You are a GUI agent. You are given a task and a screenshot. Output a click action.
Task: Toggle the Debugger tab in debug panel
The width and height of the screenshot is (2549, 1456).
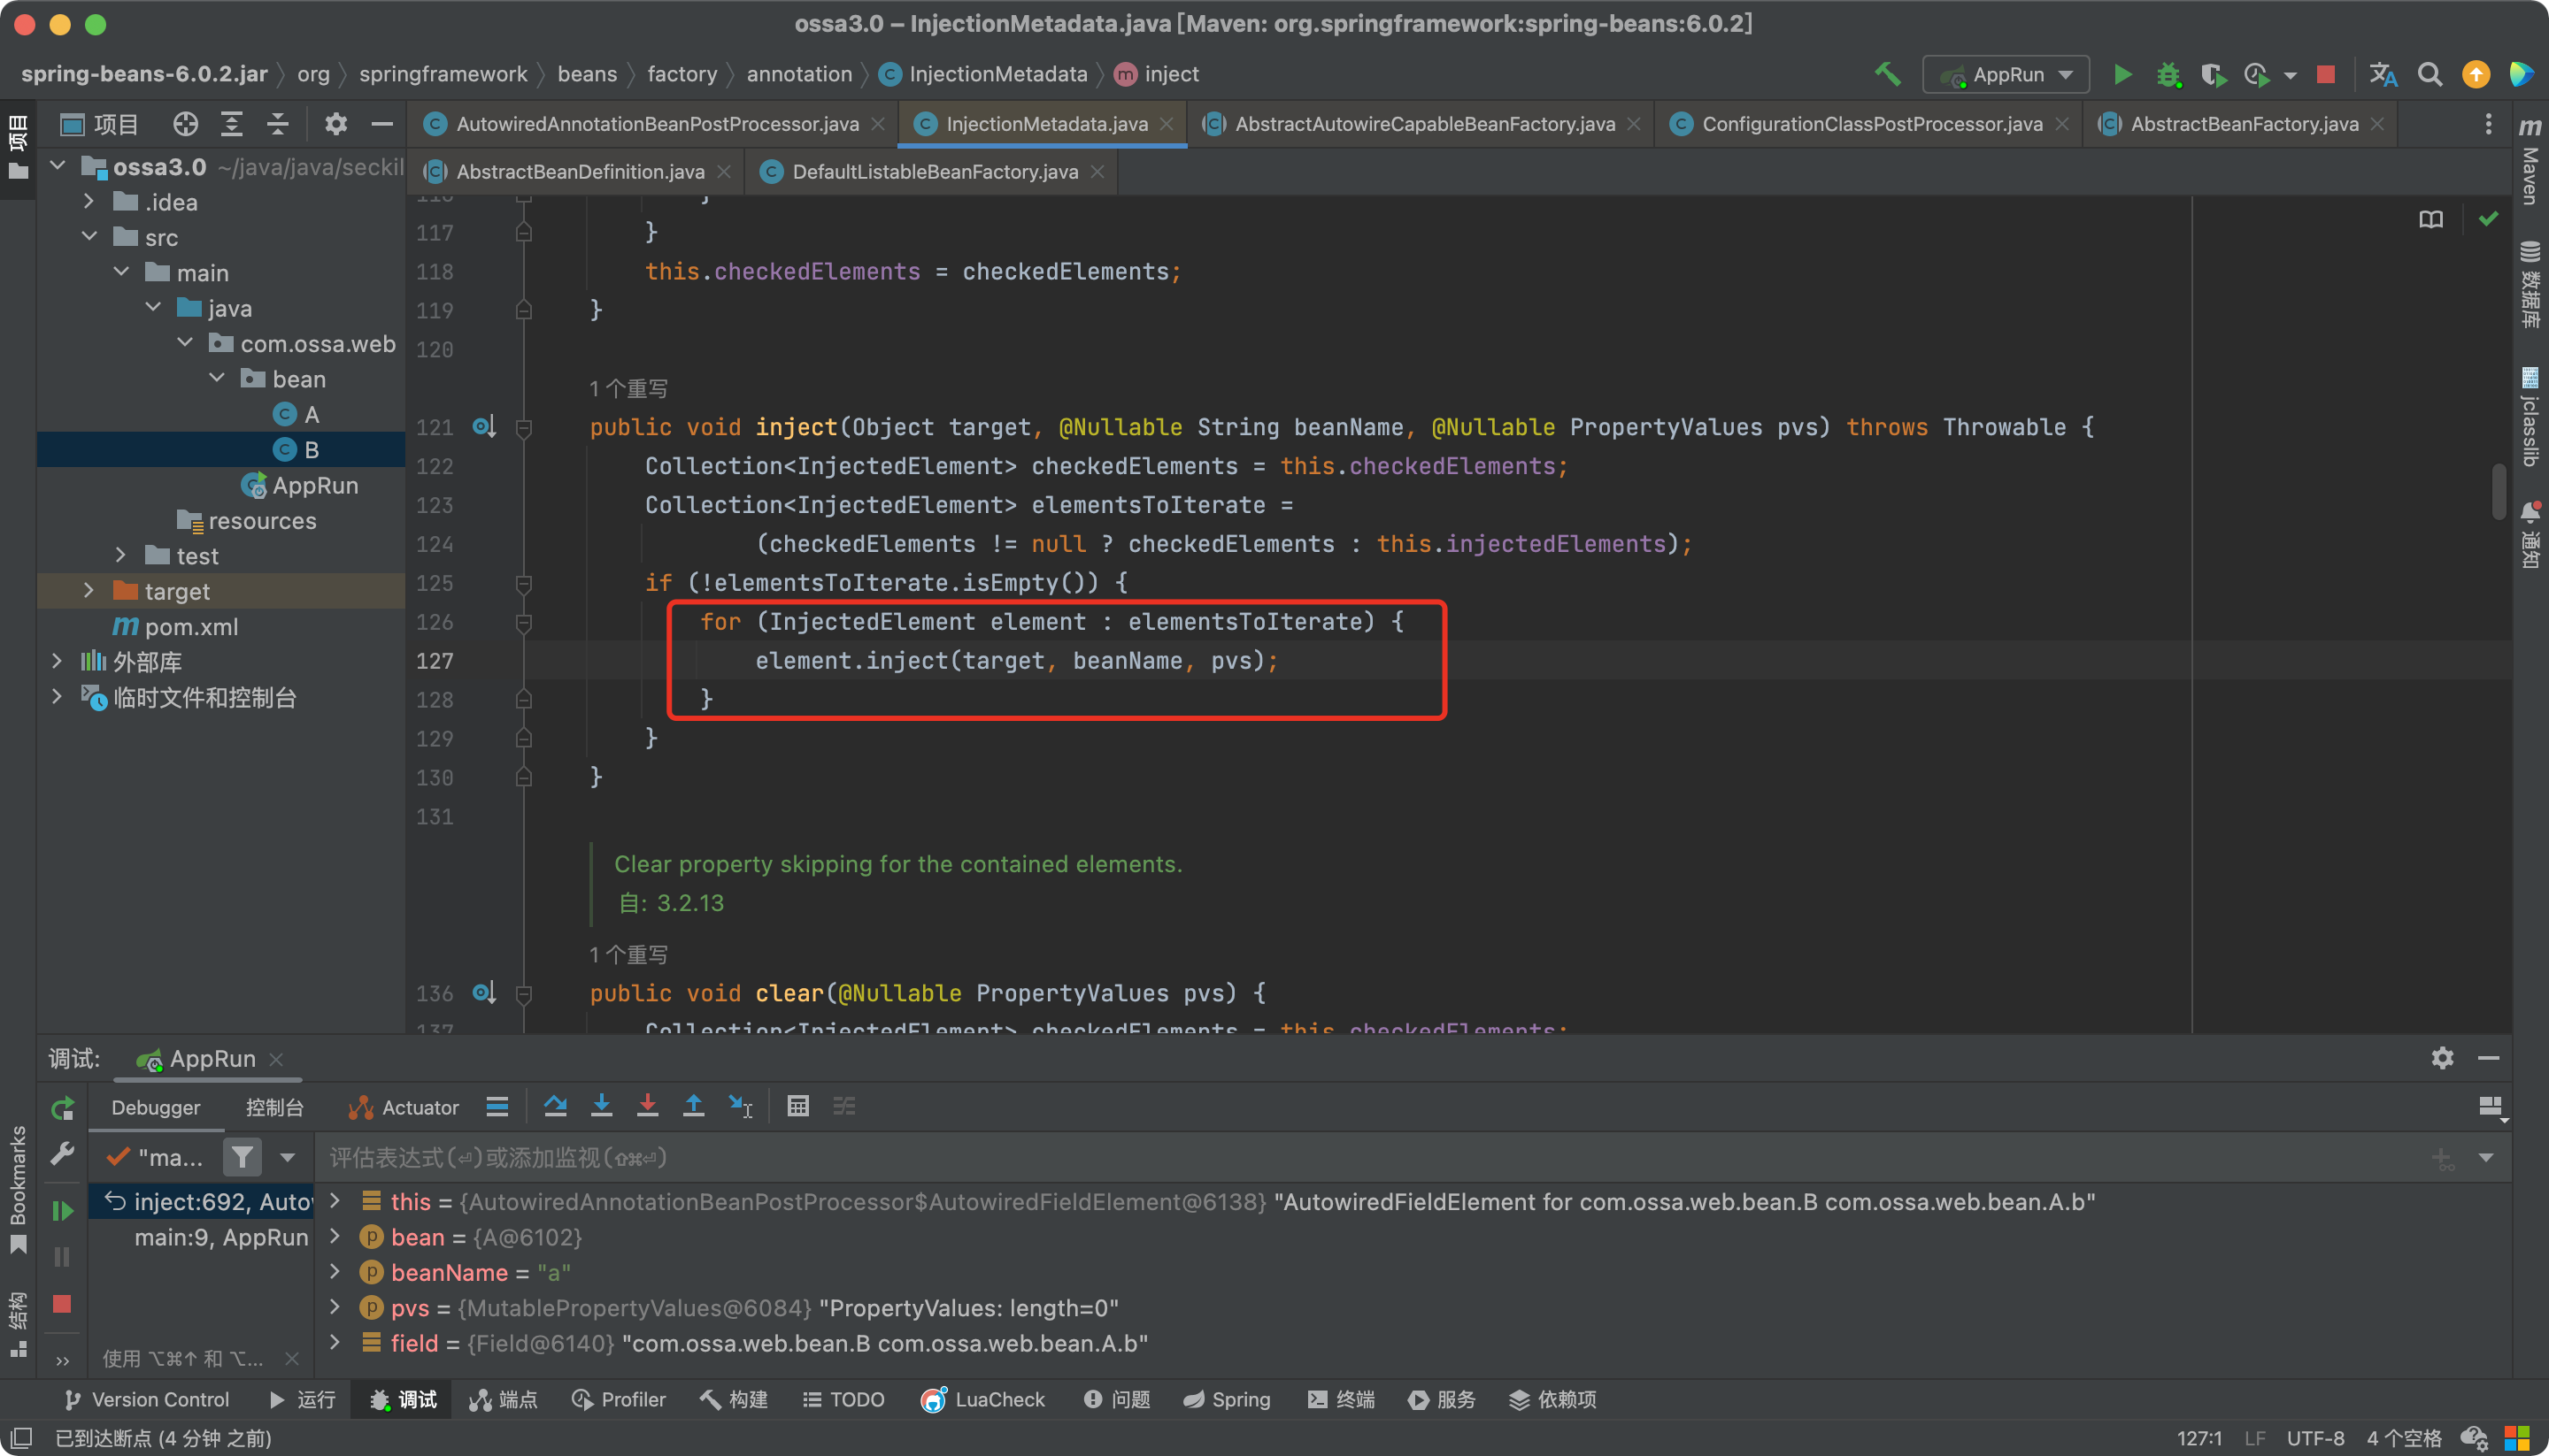(158, 1106)
